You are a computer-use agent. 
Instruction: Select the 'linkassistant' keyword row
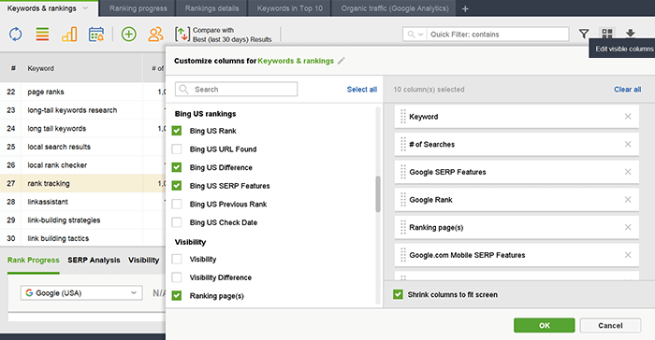[82, 202]
